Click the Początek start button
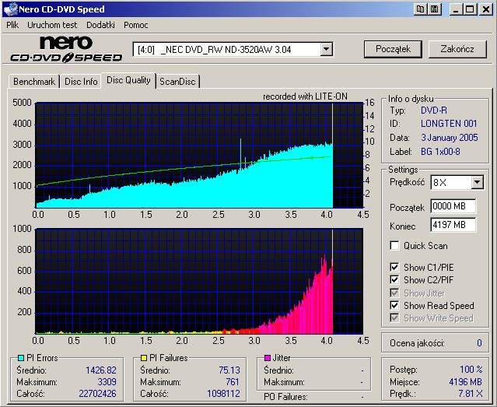 tap(393, 49)
